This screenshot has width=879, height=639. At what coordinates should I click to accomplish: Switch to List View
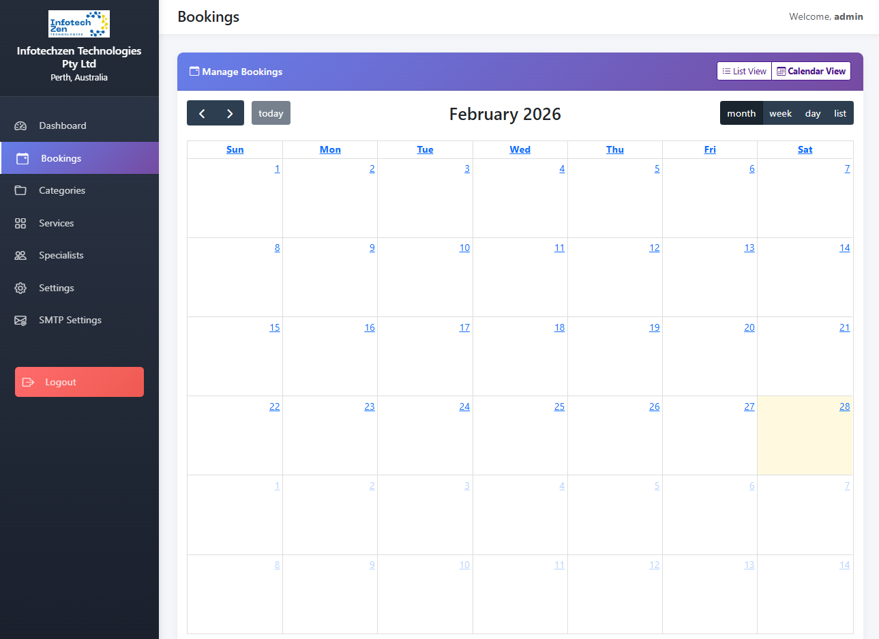743,71
